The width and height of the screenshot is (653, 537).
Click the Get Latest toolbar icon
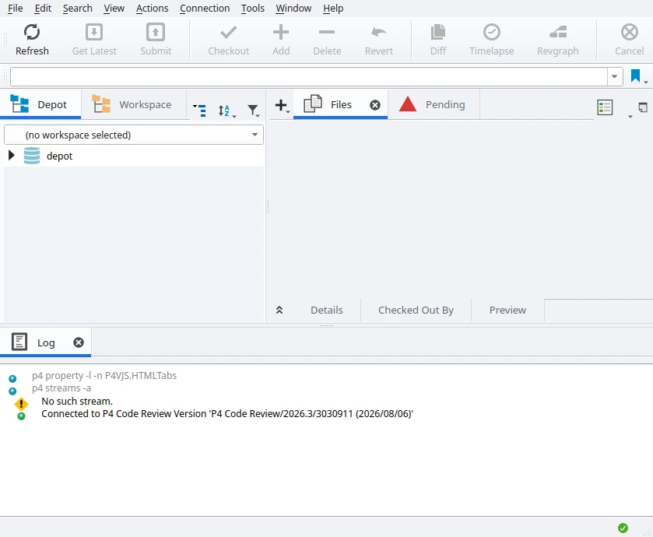(x=94, y=32)
